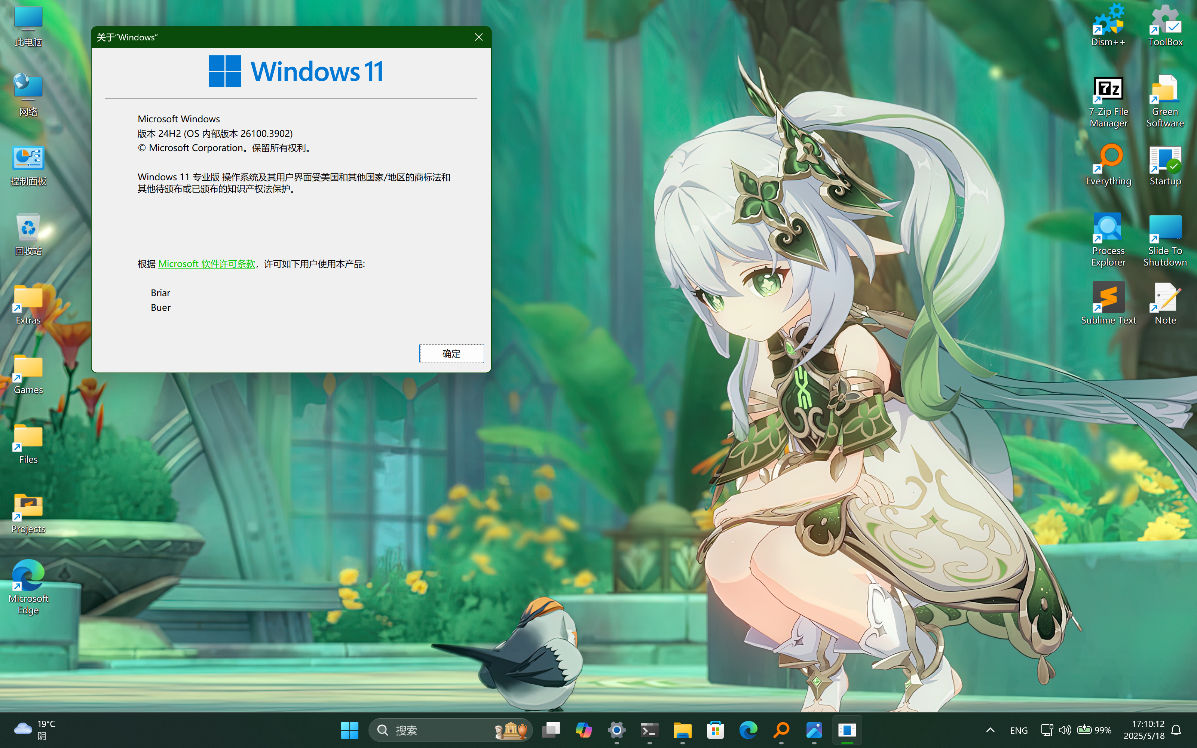
Task: Click the ENG input language indicator
Action: point(1019,730)
